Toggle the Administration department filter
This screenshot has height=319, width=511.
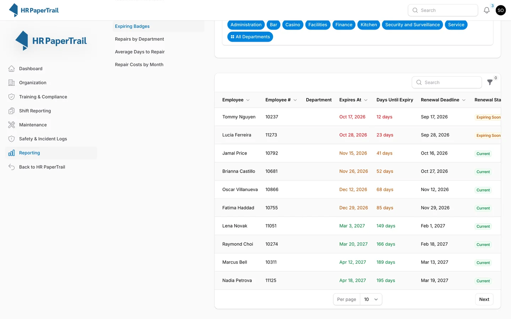click(246, 25)
